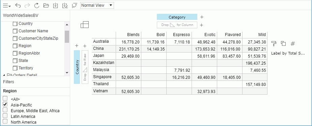This screenshot has height=126, width=312.
Task: Select the Region field icon in tree
Action: click(15, 46)
